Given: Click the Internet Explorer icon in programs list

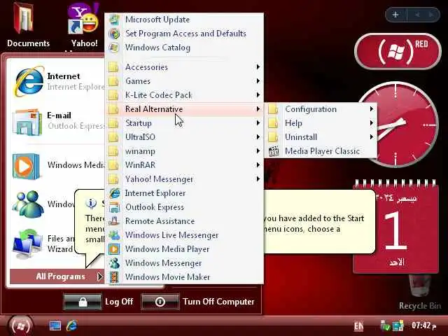Looking at the screenshot, I should pyautogui.click(x=114, y=193).
